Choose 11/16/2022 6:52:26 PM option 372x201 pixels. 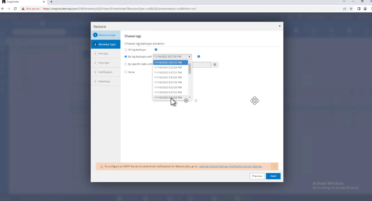[171, 97]
